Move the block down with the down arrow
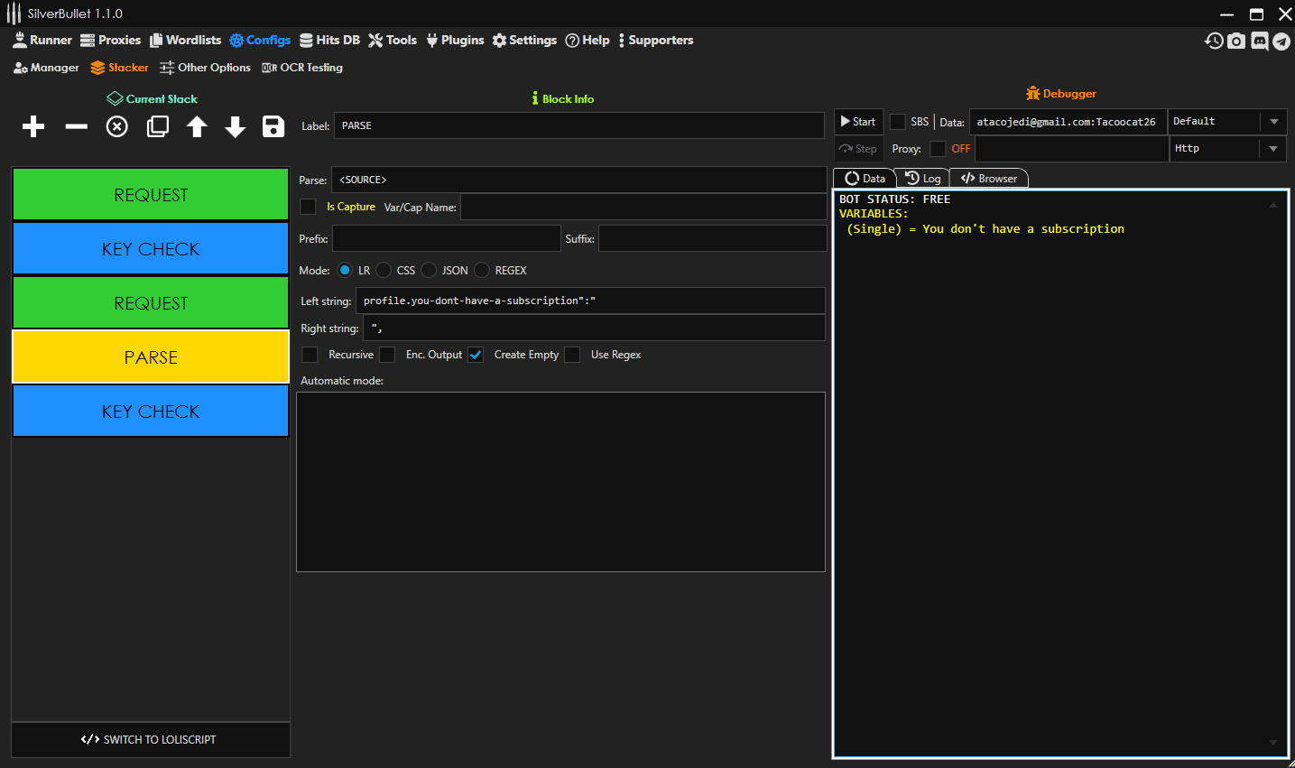This screenshot has height=768, width=1295. coord(236,126)
